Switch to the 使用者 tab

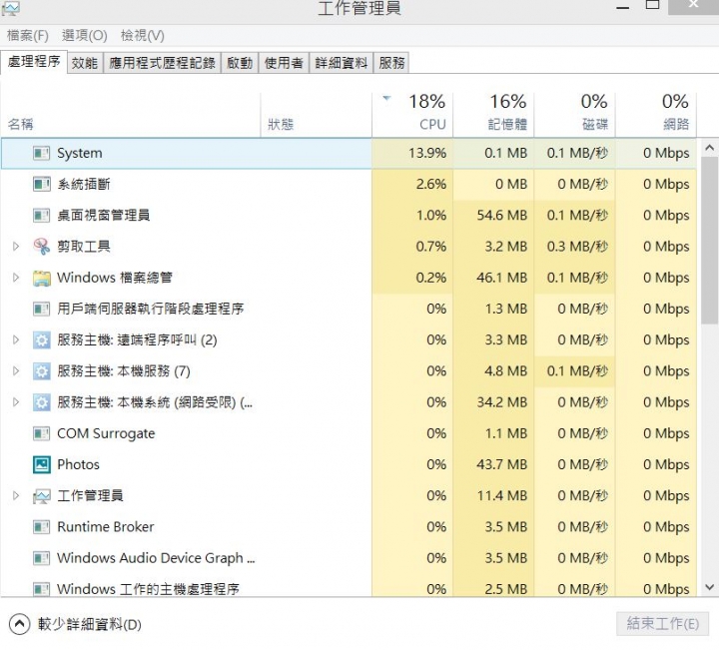(x=284, y=63)
